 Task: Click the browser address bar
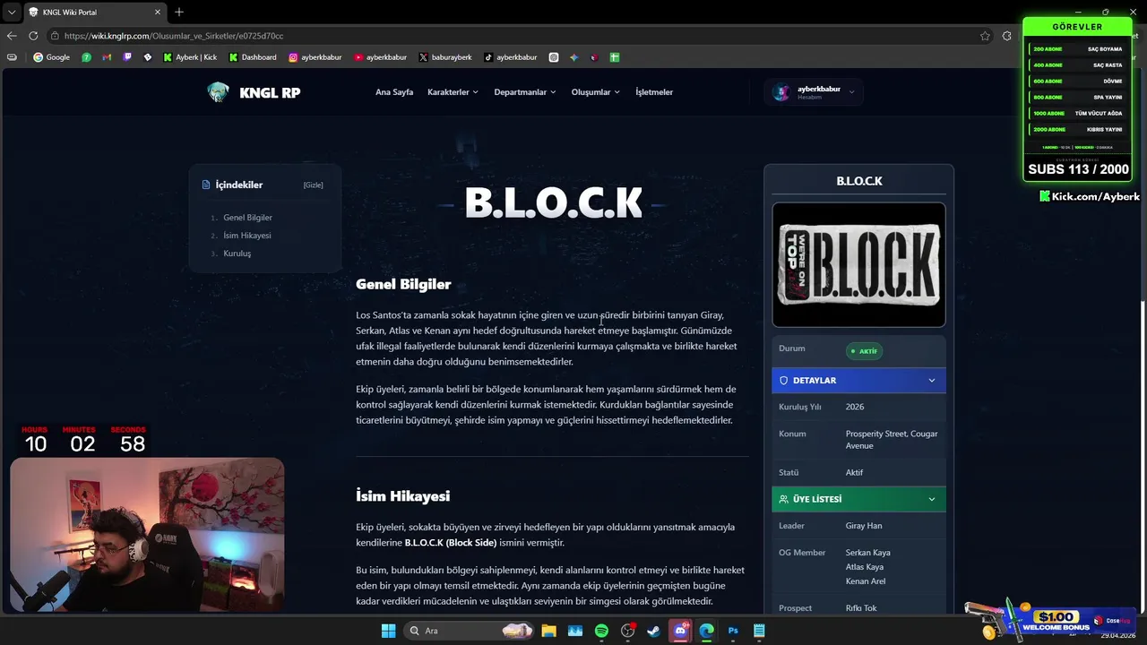[x=520, y=36]
